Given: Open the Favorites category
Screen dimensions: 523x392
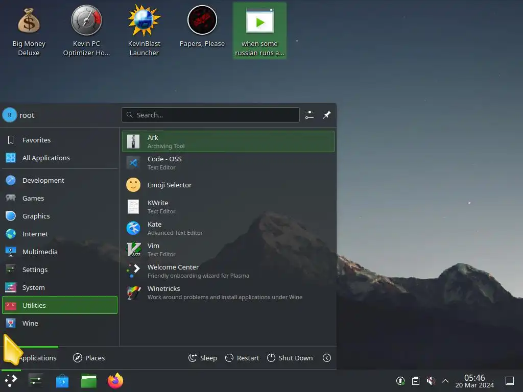Looking at the screenshot, I should point(60,140).
